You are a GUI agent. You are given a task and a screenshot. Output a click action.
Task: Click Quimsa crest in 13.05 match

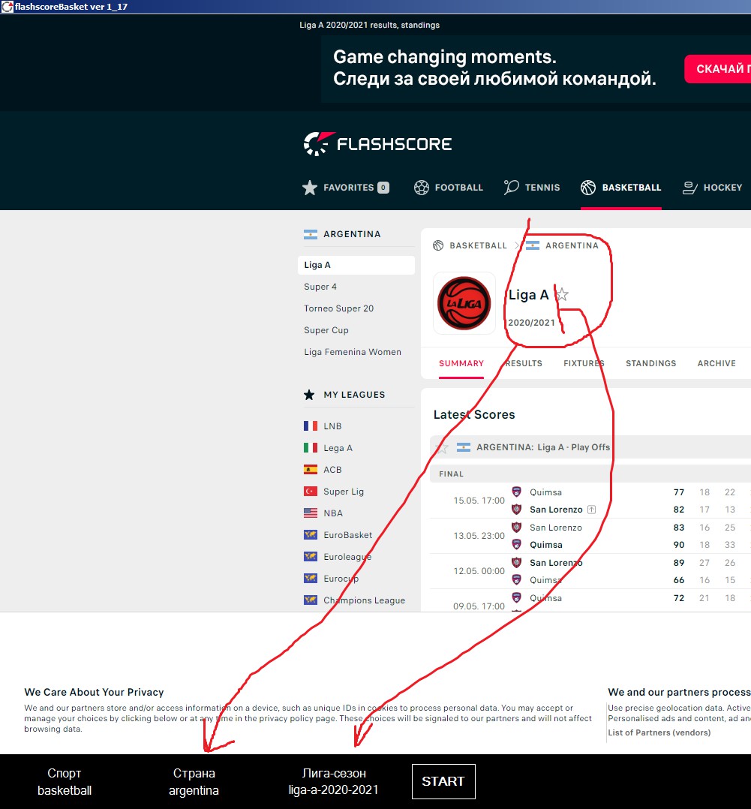tap(516, 544)
